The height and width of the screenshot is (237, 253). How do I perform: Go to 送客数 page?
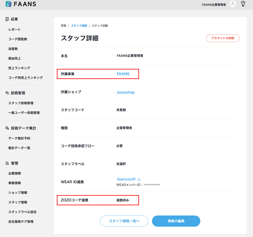pyautogui.click(x=13, y=49)
